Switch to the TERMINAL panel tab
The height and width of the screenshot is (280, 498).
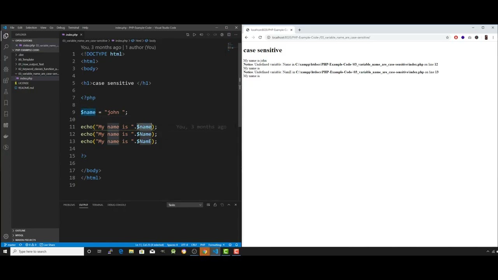[97, 205]
